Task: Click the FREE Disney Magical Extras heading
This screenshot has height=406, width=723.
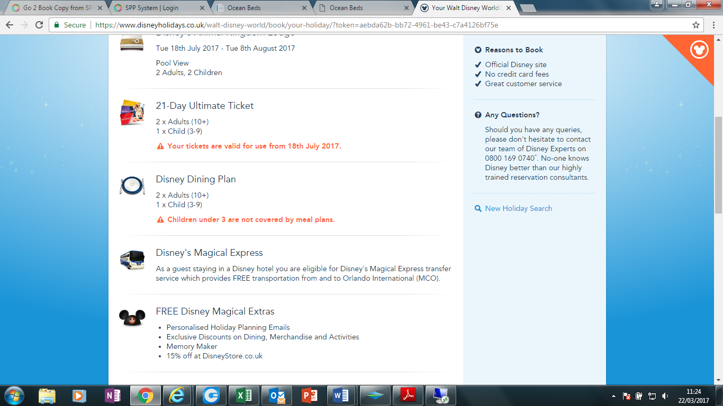Action: tap(215, 311)
